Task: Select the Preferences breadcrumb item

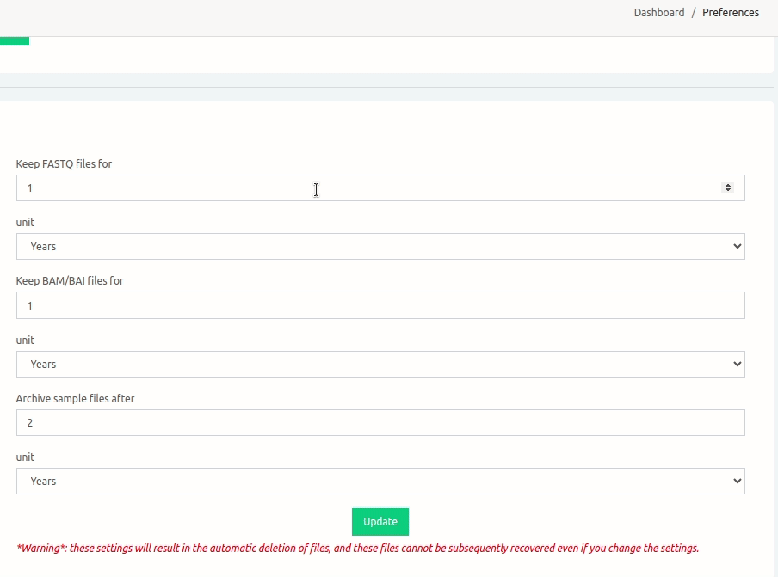Action: coord(730,13)
